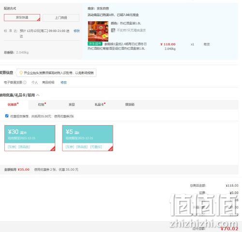Deselect the ¥30 coupon card

(30, 138)
